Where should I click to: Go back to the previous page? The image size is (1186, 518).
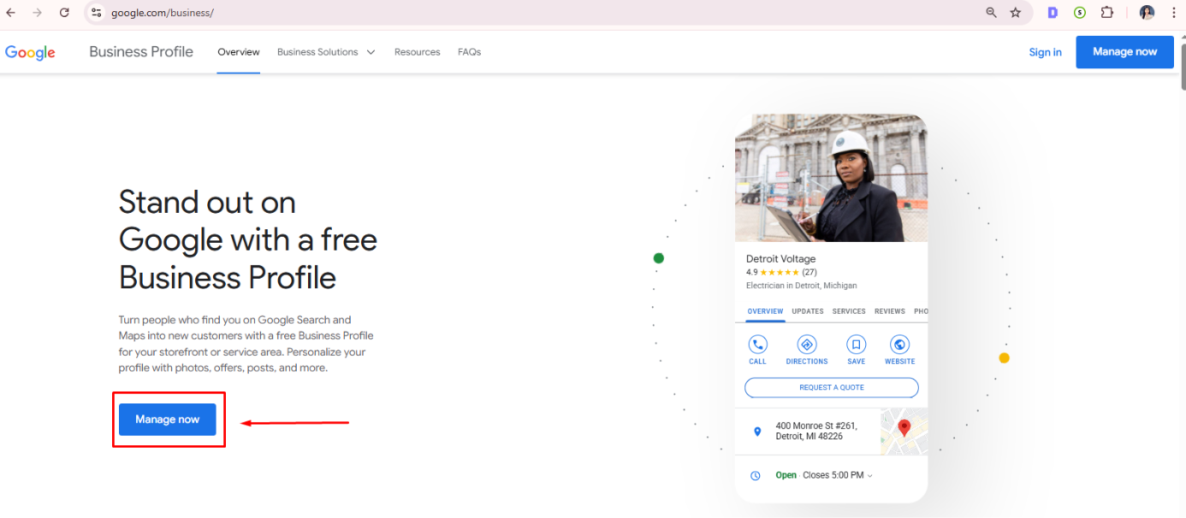11,13
